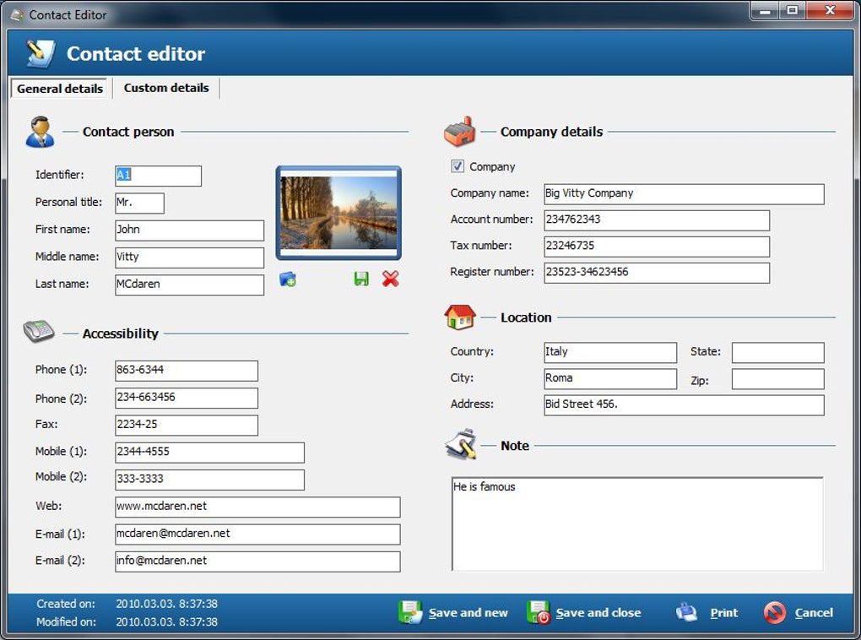The width and height of the screenshot is (861, 640).
Task: Select the Identifier field showing A1
Action: tap(157, 176)
